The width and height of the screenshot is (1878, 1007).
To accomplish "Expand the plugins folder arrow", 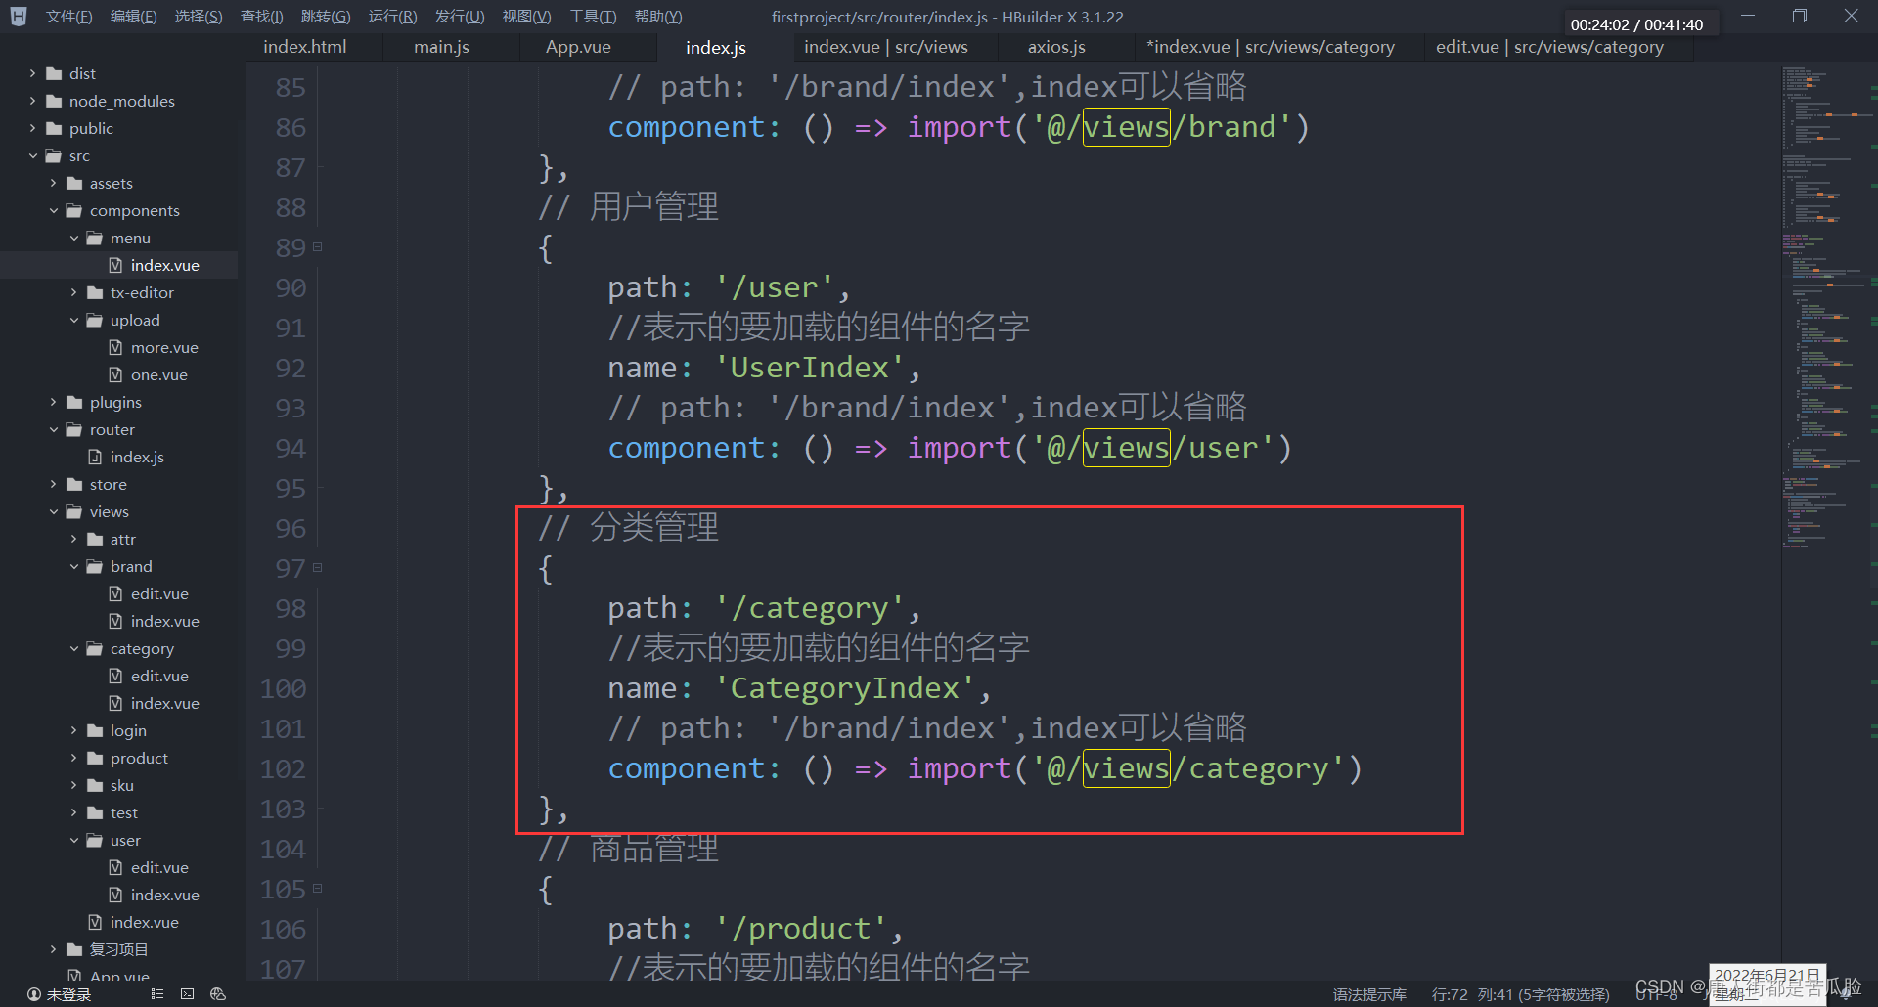I will [x=53, y=402].
